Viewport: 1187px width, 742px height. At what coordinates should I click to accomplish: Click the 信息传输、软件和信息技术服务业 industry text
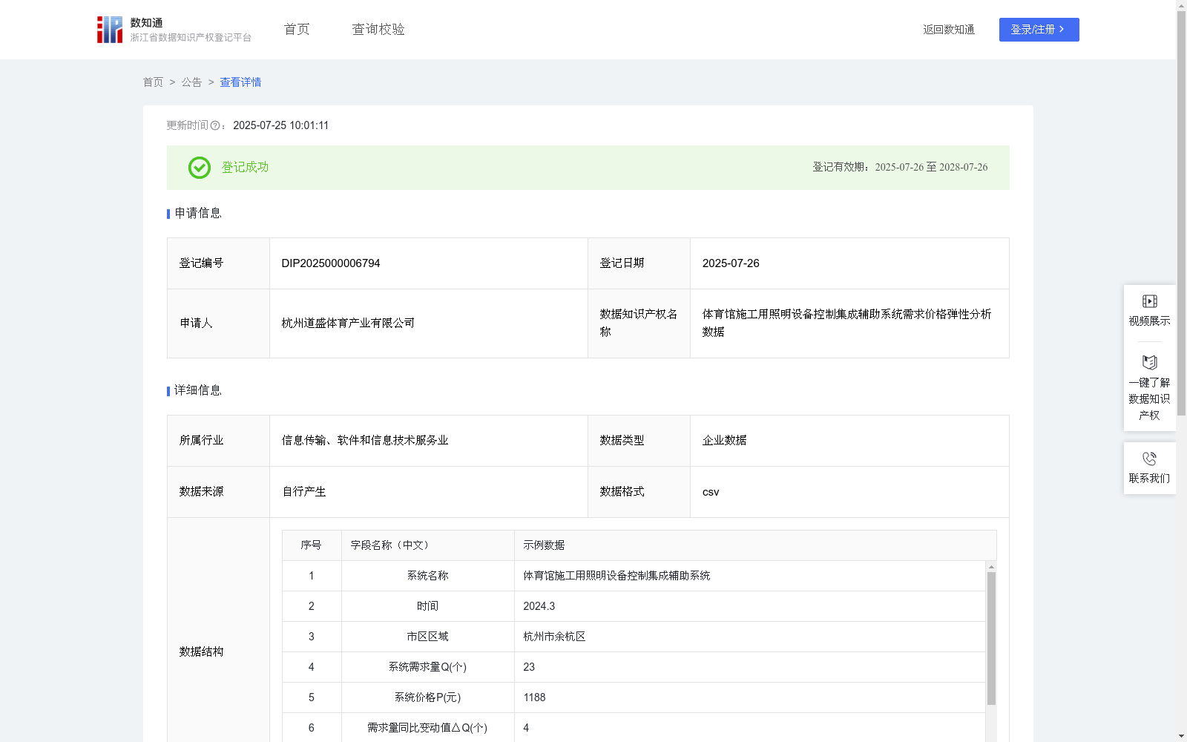click(x=365, y=441)
